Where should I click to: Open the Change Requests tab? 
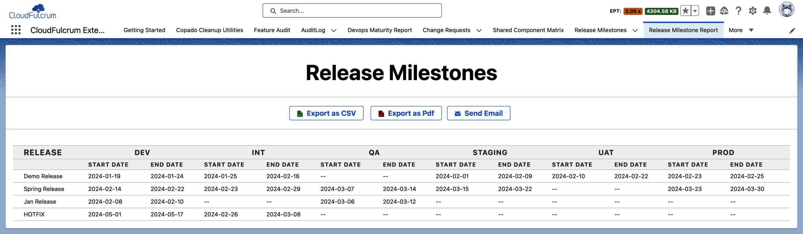pos(446,30)
